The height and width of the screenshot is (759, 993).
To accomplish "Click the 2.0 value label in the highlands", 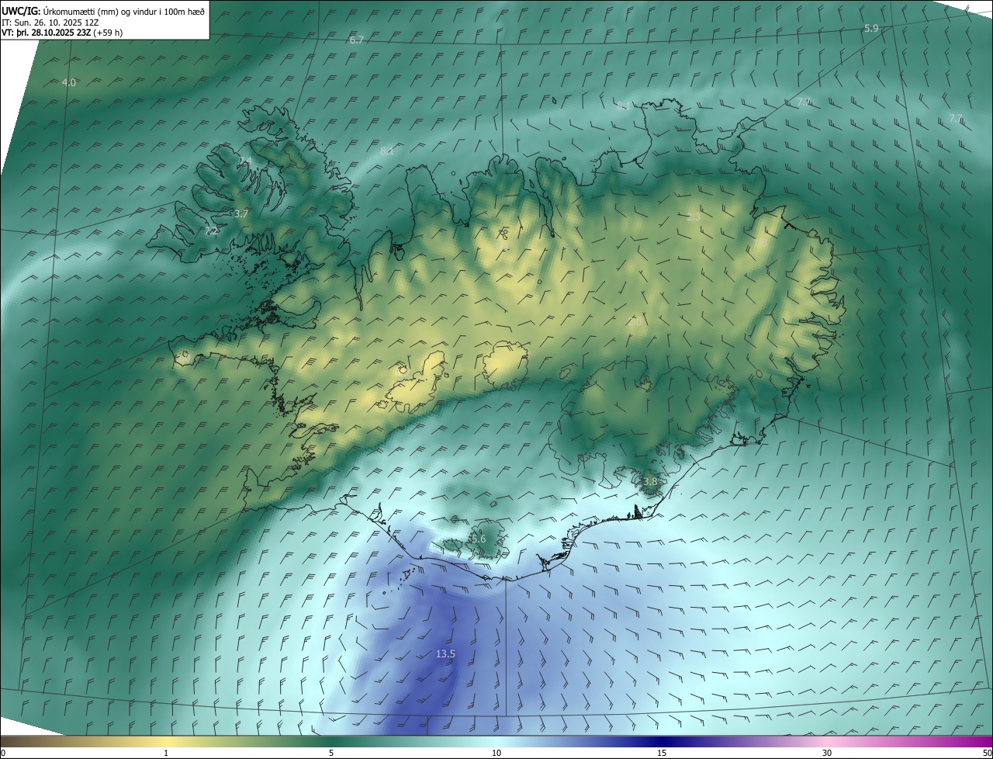I will click(635, 321).
